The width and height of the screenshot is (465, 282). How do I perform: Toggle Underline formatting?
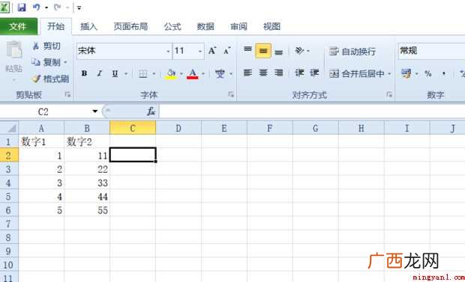(115, 73)
